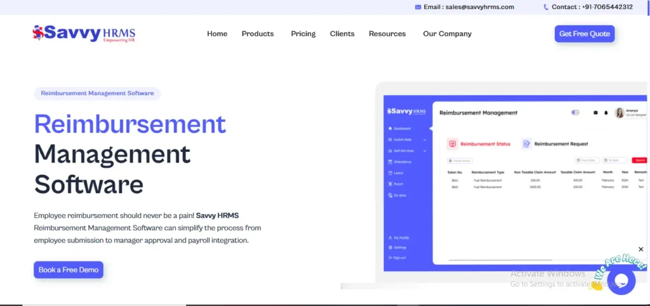650x306 pixels.
Task: Toggle the switch in preview header
Action: [575, 112]
